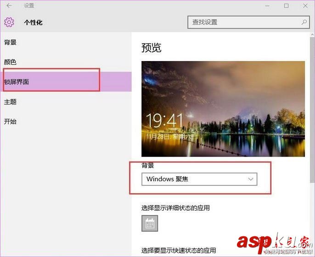Click the search magnifier icon

(x=304, y=22)
